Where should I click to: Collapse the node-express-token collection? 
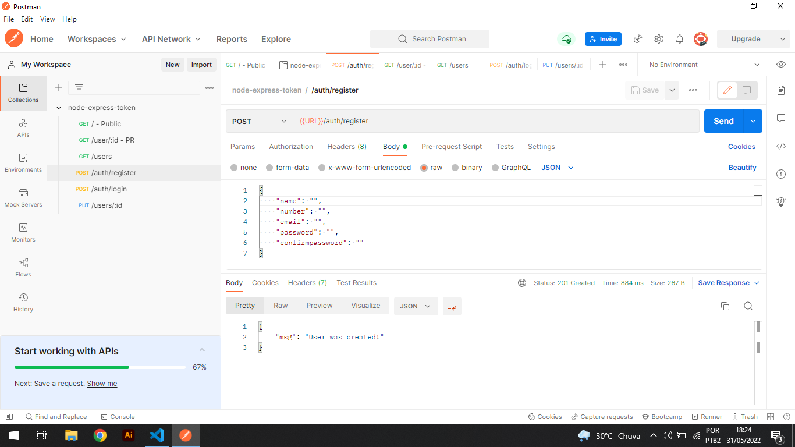pyautogui.click(x=59, y=108)
